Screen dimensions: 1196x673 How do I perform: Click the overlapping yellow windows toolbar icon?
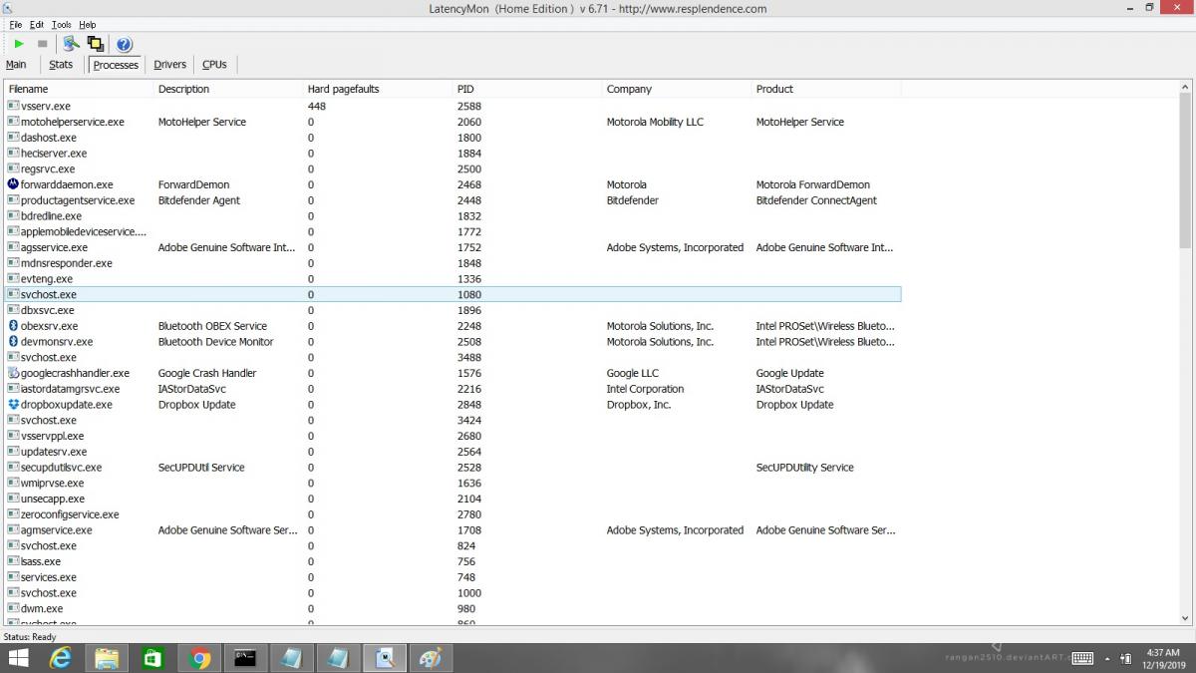pyautogui.click(x=96, y=44)
